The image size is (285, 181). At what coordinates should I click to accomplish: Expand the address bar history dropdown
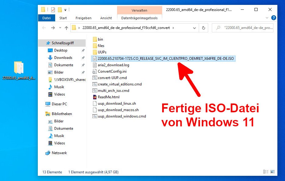[194, 28]
